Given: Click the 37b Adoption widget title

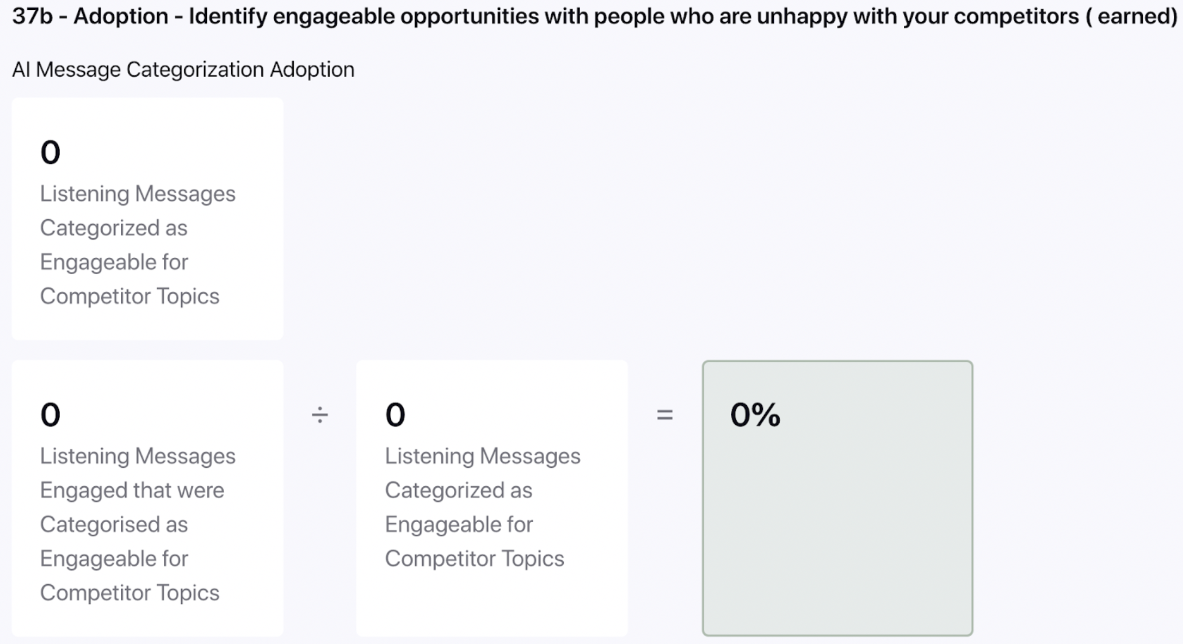Looking at the screenshot, I should [x=595, y=16].
